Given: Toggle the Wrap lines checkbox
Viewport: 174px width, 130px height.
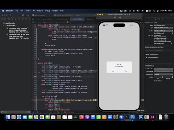Looking at the screenshot, I should point(154,81).
